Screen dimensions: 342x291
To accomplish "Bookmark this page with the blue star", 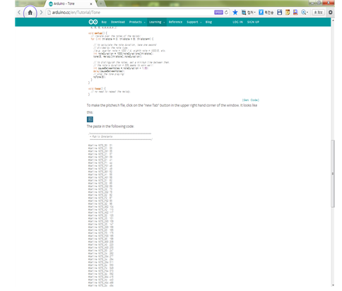I will (235, 13).
